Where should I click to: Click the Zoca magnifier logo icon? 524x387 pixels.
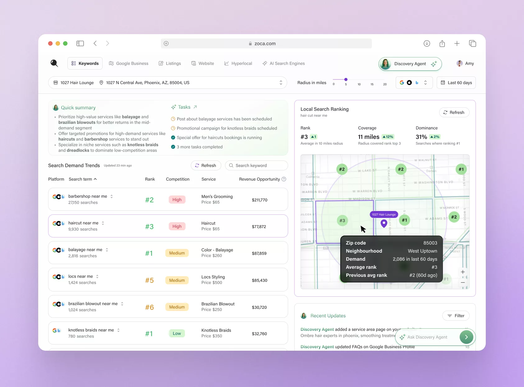click(54, 63)
